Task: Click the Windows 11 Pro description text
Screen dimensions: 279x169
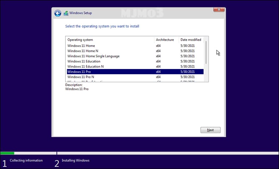Action: (x=77, y=89)
